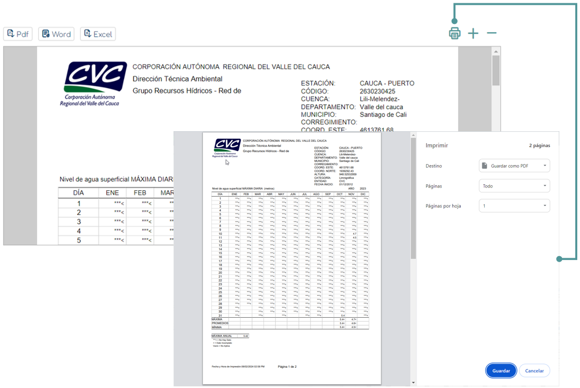580x388 pixels.
Task: Export the report using the Pdf button
Action: tap(18, 34)
